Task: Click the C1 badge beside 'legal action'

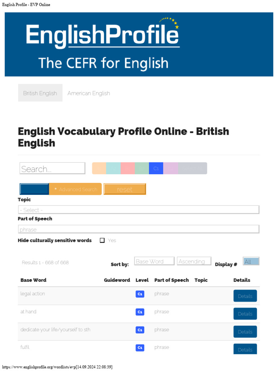Action: (x=140, y=294)
